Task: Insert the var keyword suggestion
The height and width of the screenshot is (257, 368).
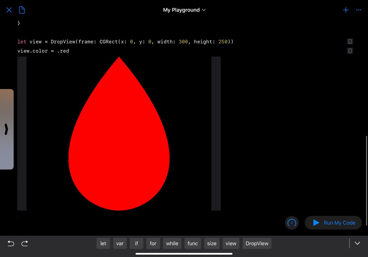Action: pos(120,243)
